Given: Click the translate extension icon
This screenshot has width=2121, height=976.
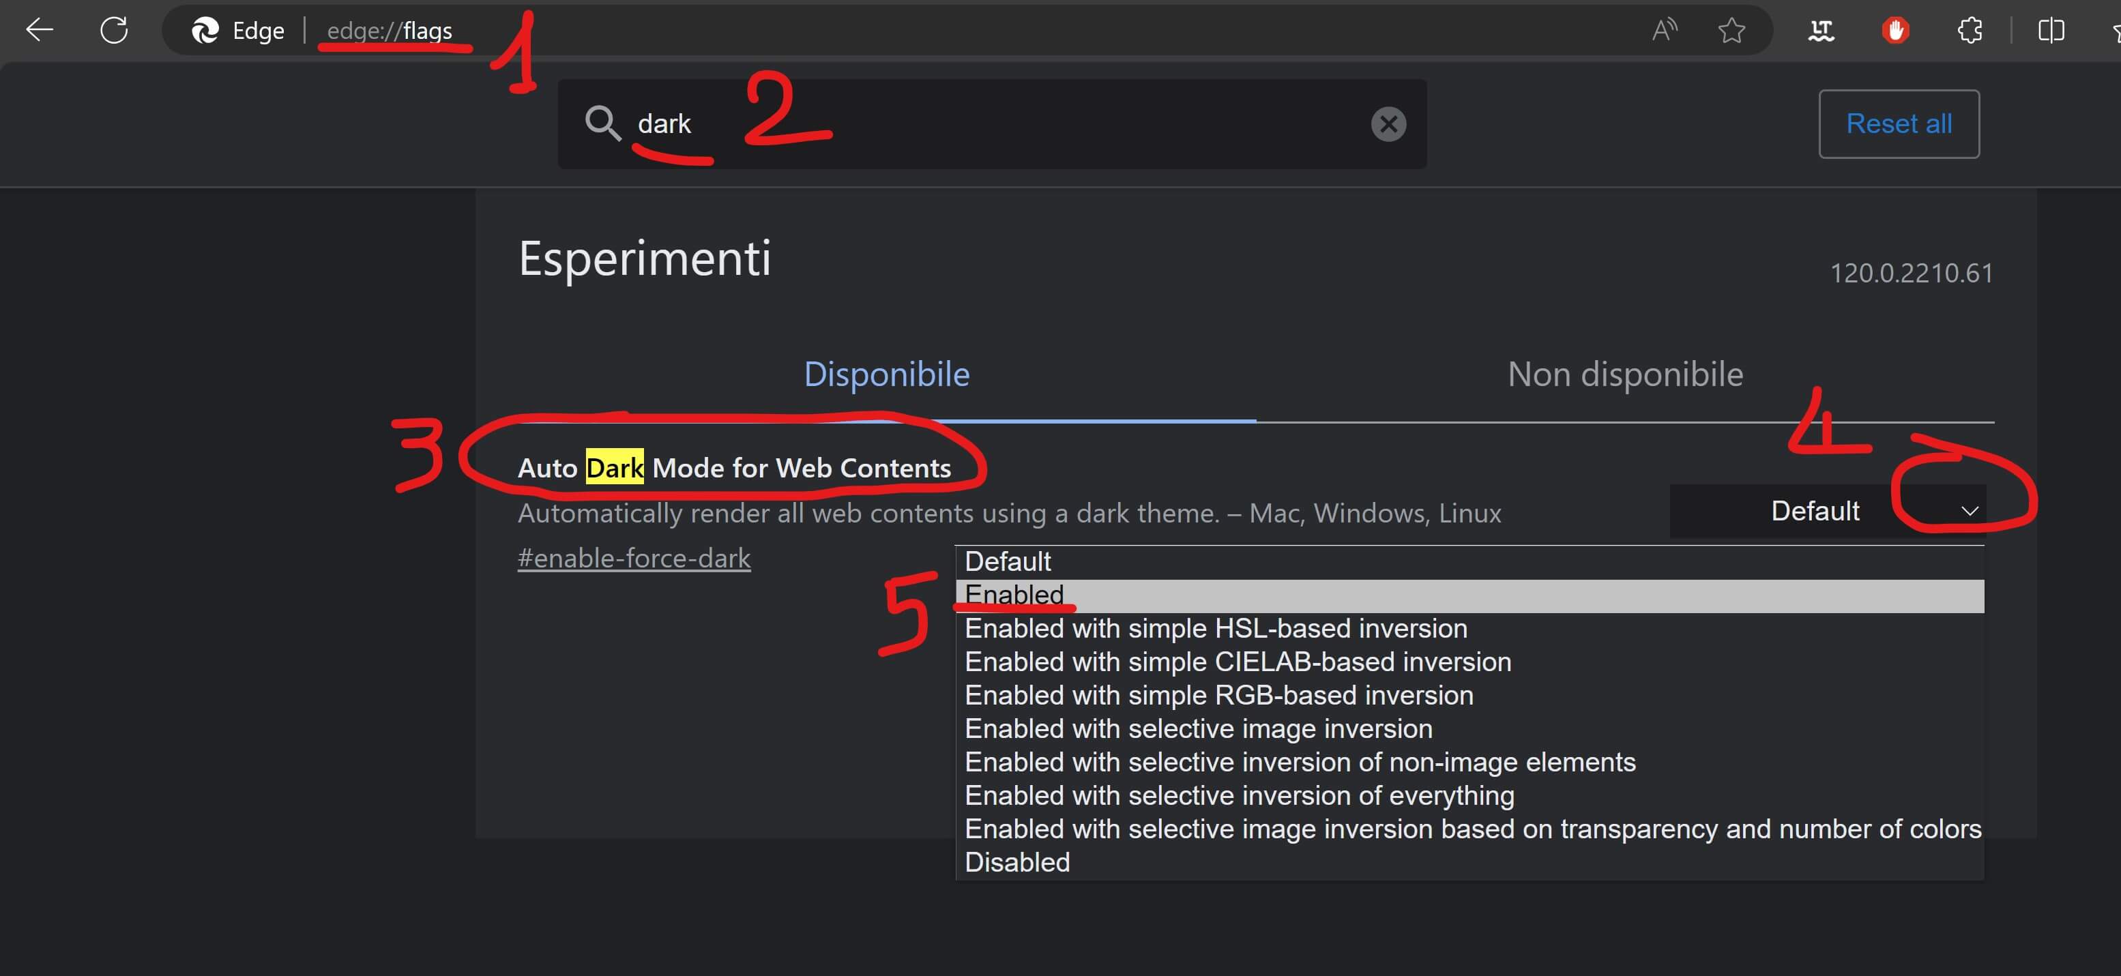Looking at the screenshot, I should tap(1820, 31).
